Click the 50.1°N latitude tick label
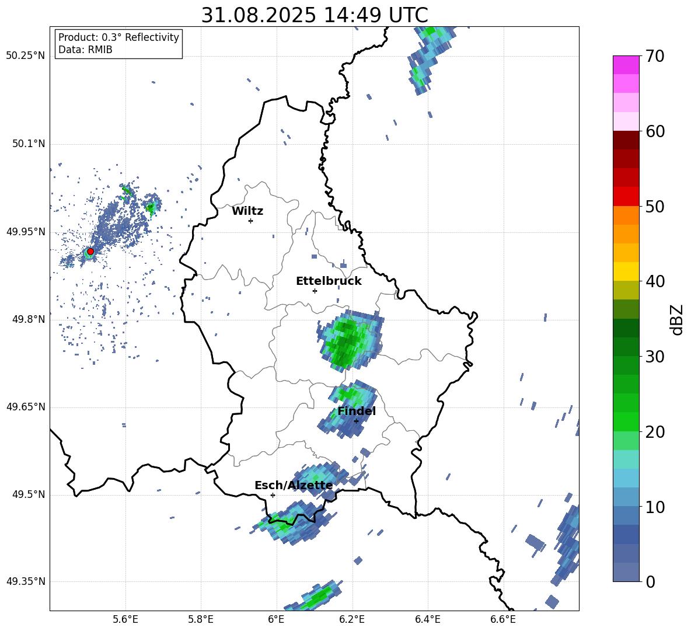Screen dimensions: 691x631 pyautogui.click(x=29, y=144)
